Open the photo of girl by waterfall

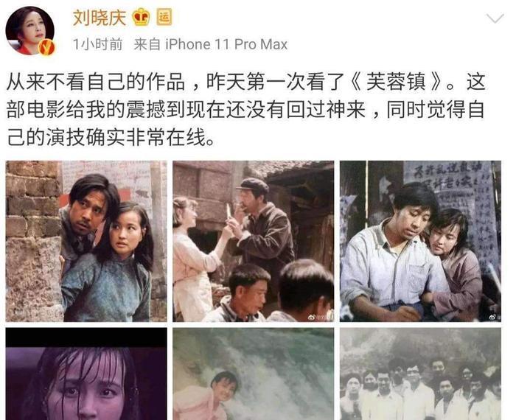coord(254,374)
